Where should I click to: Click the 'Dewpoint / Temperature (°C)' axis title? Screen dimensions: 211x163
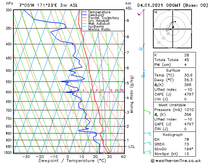72,161
